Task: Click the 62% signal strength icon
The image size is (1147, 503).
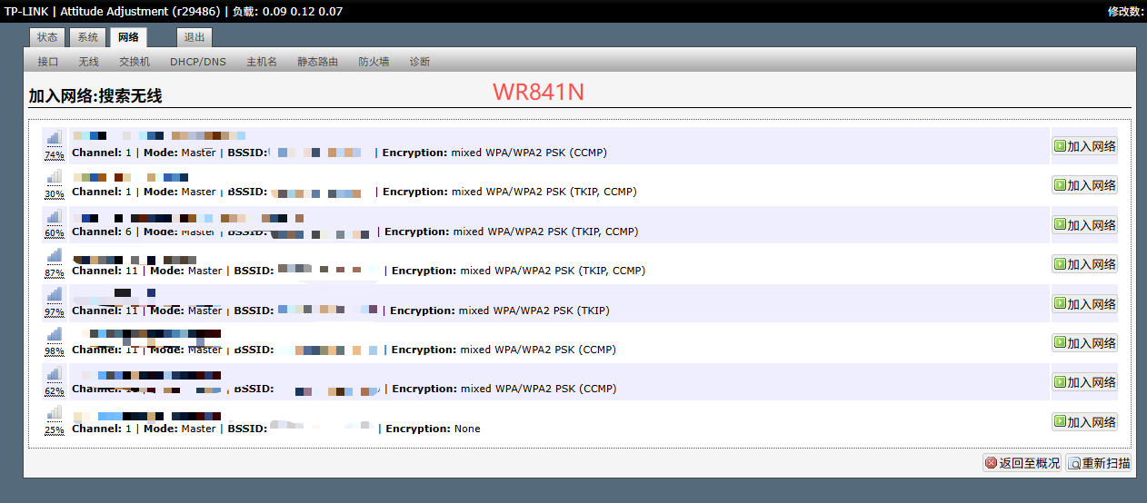Action: coord(55,374)
